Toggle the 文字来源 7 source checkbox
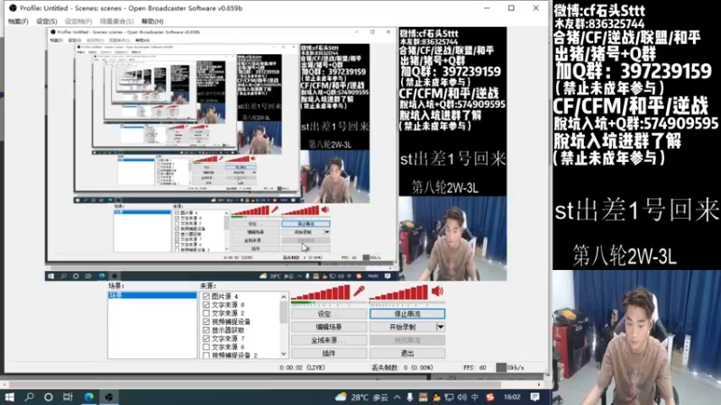Viewport: 721px width, 405px height. tap(206, 338)
